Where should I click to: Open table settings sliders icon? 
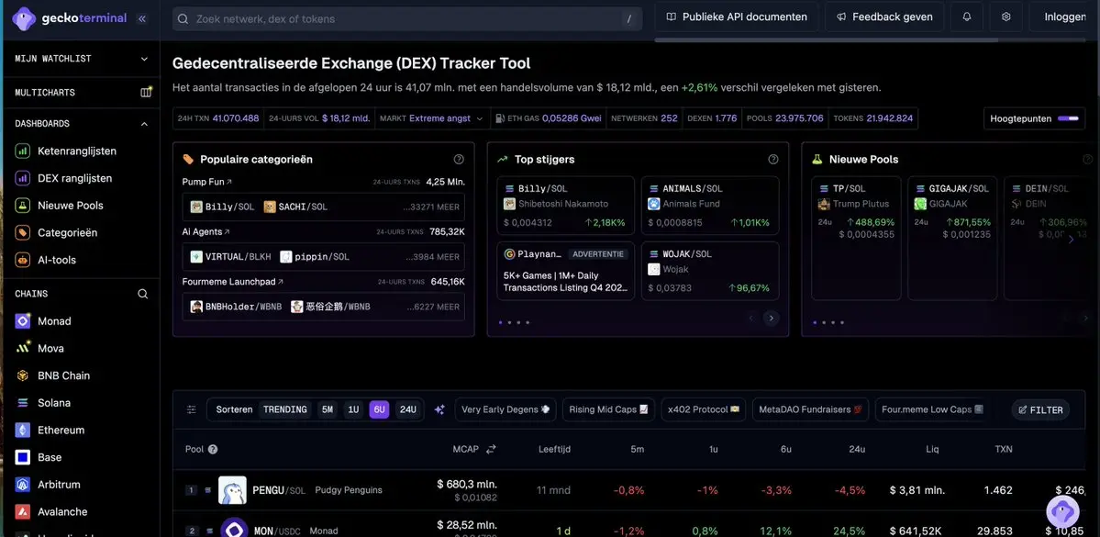coord(192,409)
